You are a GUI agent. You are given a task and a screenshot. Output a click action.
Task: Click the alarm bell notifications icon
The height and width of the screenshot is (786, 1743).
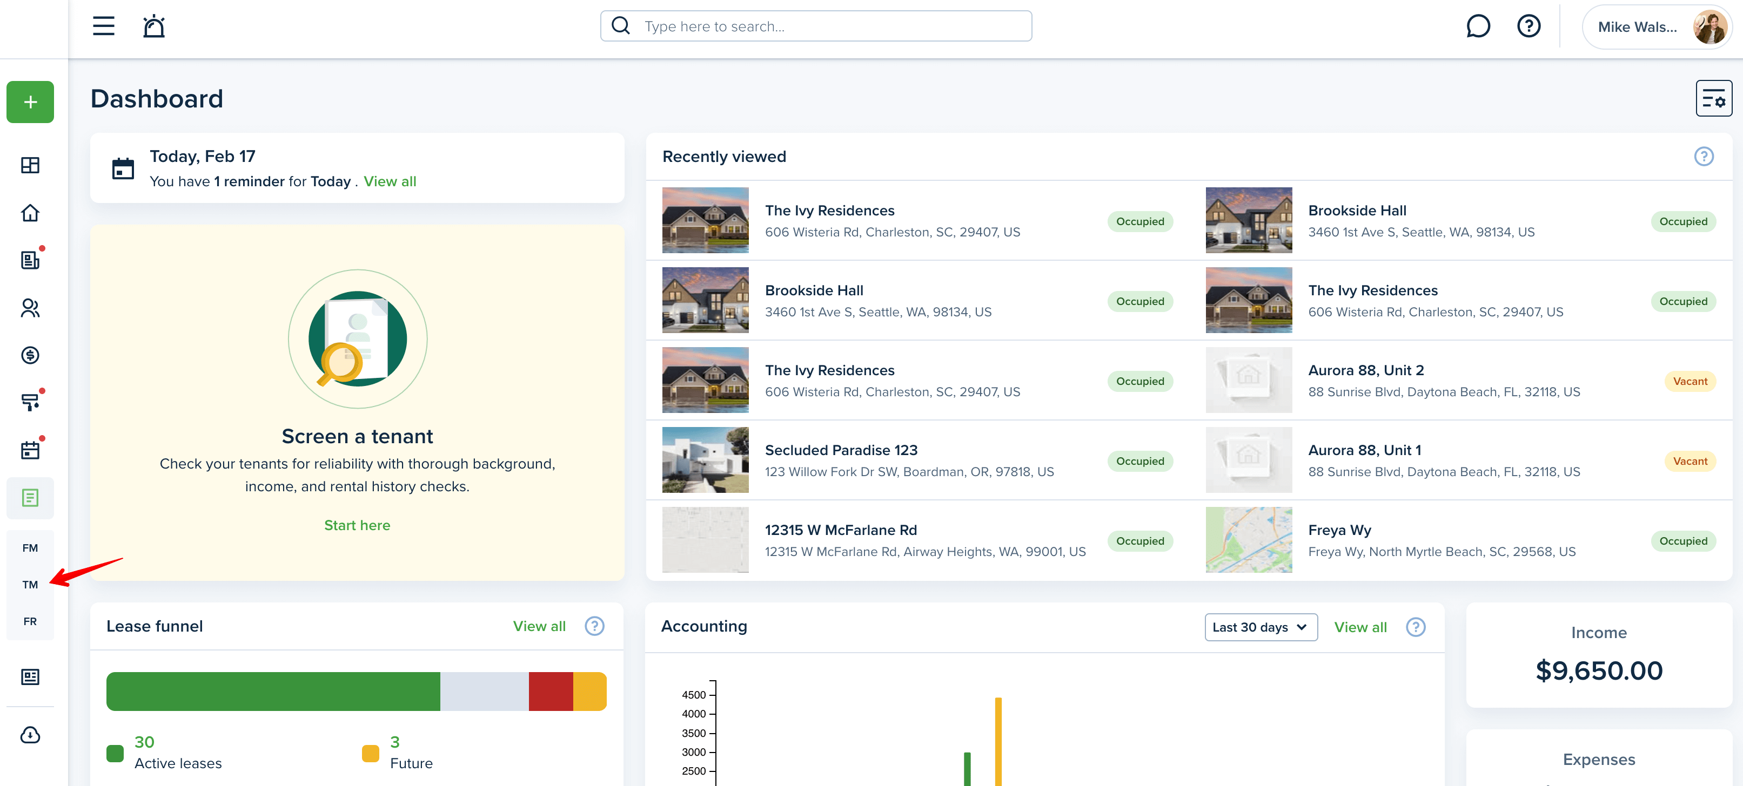[153, 26]
